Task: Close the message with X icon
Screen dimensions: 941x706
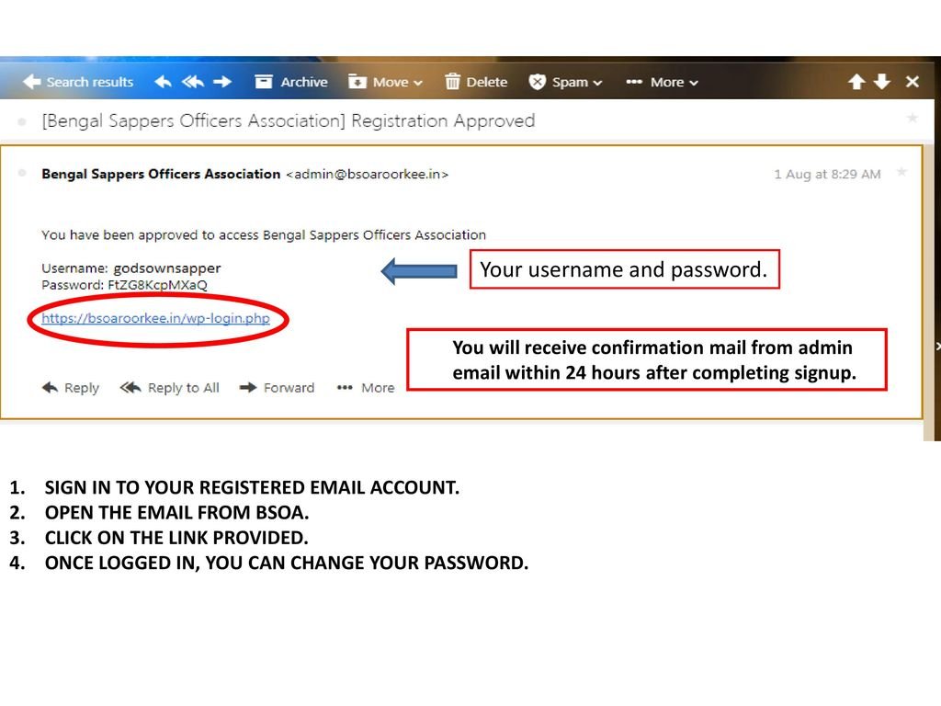Action: coord(912,82)
